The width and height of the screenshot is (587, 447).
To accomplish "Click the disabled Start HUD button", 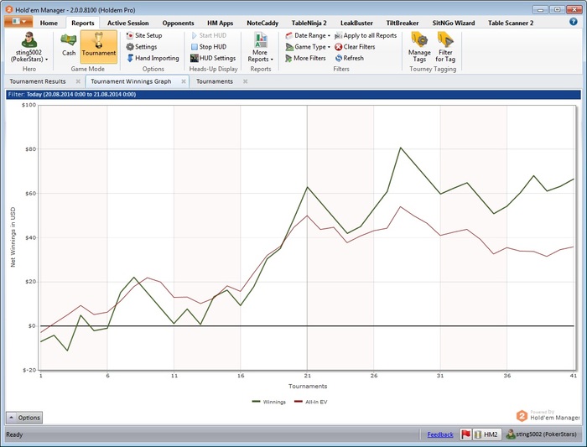I will (209, 35).
